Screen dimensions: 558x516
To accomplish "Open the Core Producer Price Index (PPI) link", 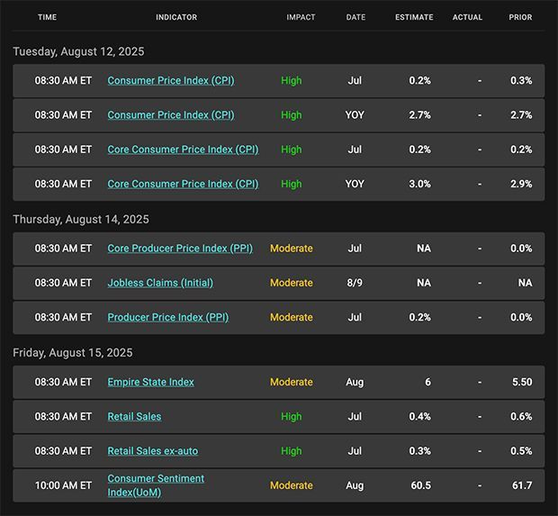I will click(180, 249).
